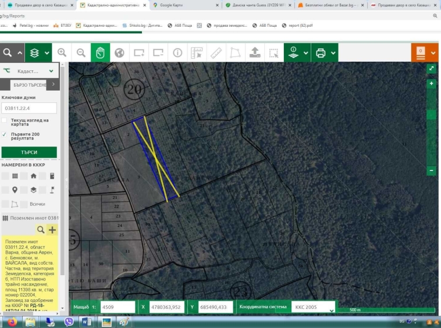The image size is (441, 328).
Task: Select the zoom out magnifier tool
Action: 81,52
